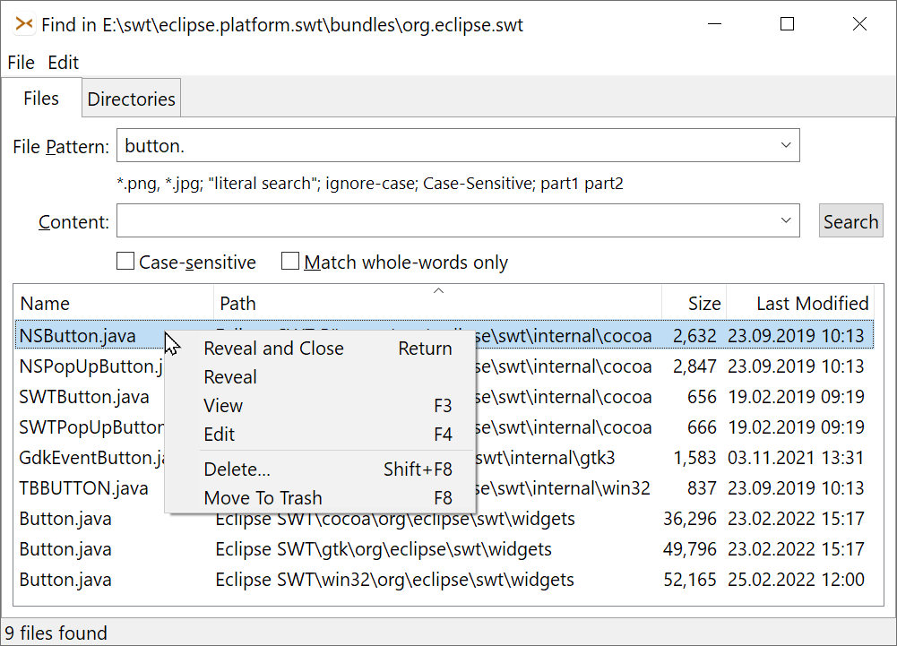Viewport: 897px width, 646px height.
Task: Enable the Case-sensitive checkbox
Action: click(125, 263)
